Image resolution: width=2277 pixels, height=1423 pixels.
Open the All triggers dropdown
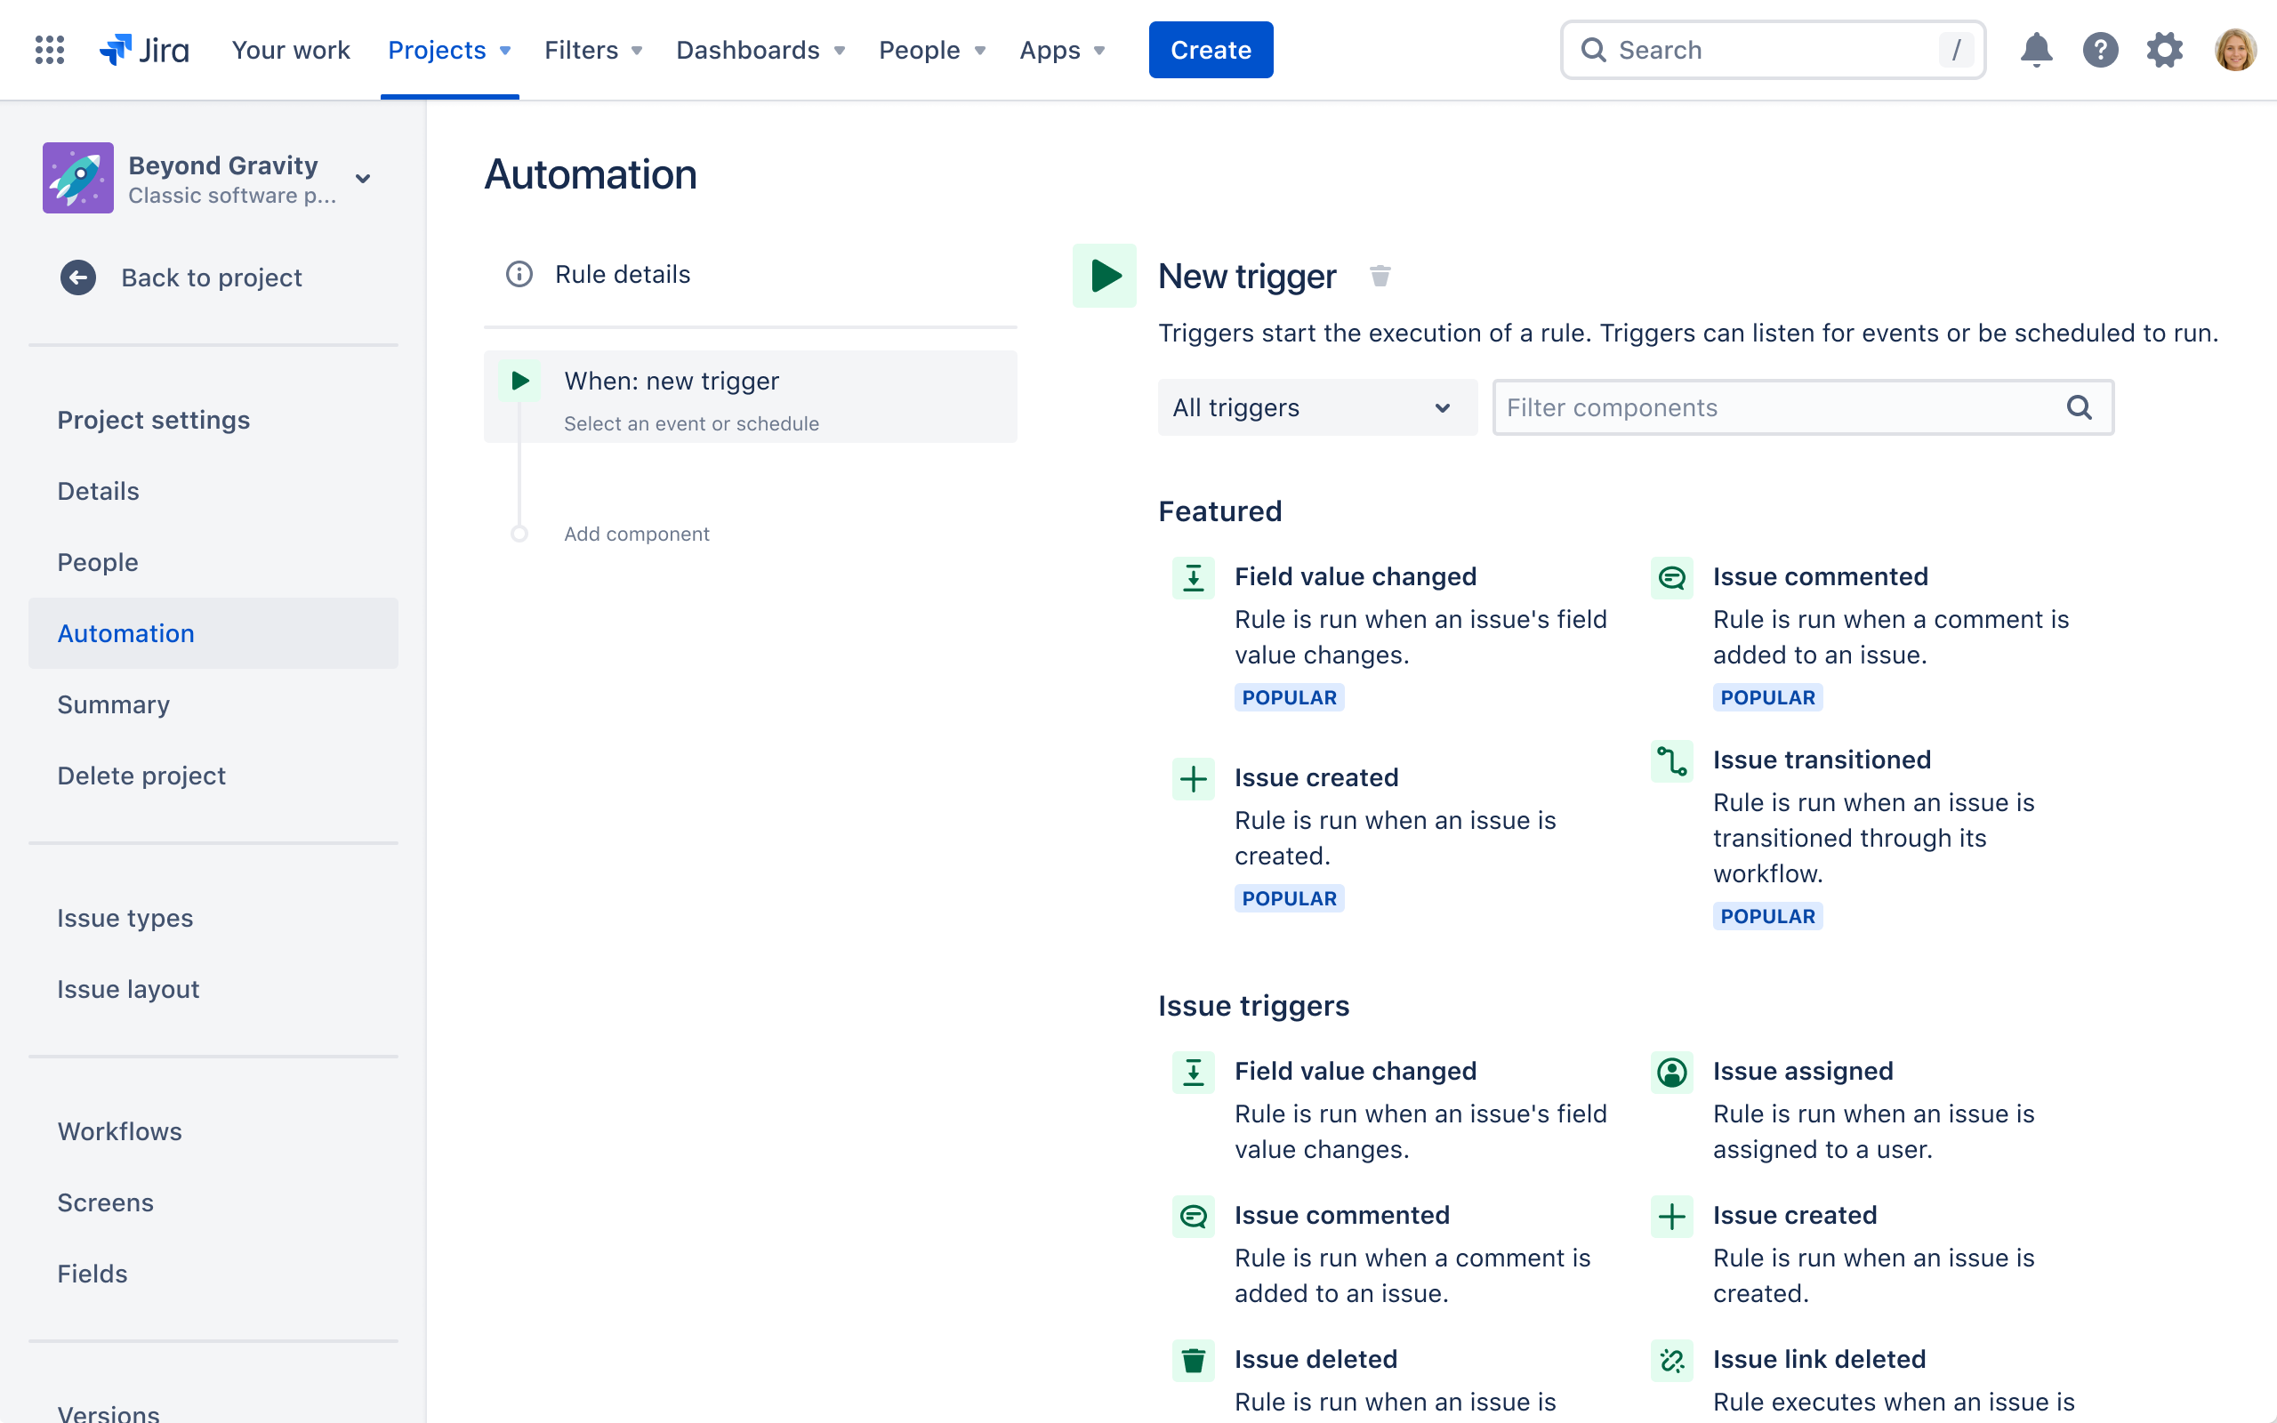click(1316, 406)
